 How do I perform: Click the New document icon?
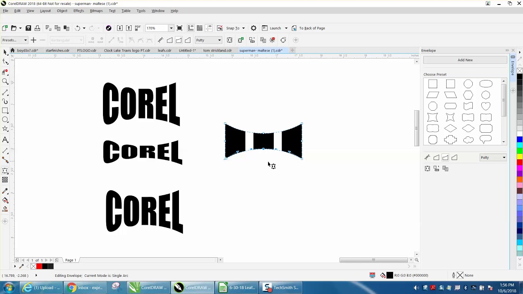[x=4, y=28]
